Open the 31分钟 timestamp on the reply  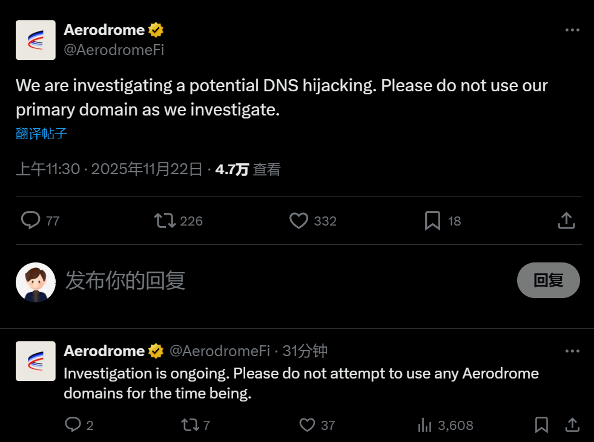(305, 351)
